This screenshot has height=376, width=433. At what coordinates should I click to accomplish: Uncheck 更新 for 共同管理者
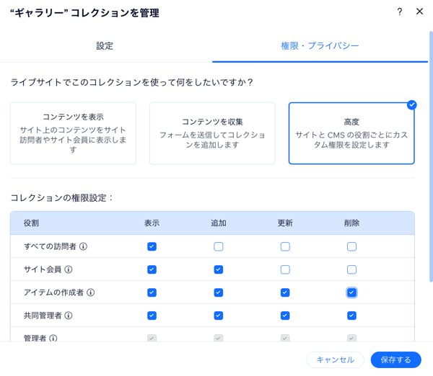(x=285, y=315)
